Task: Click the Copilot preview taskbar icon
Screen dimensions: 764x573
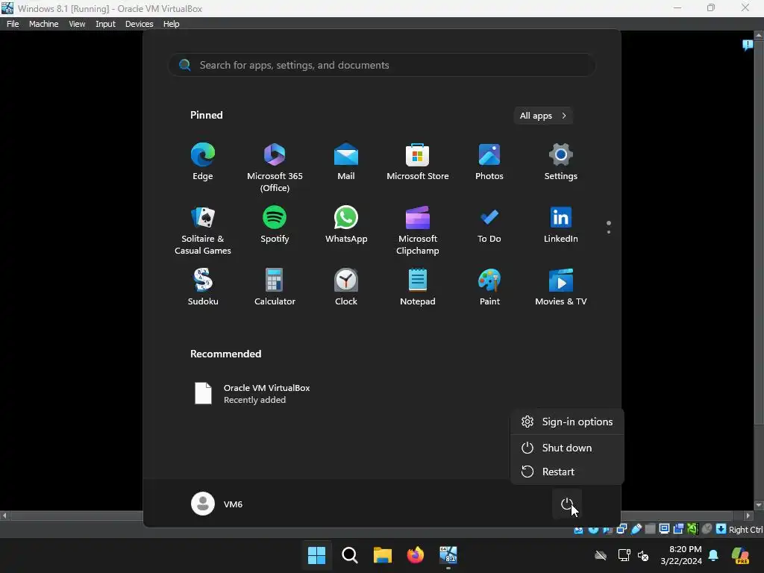Action: pos(741,555)
